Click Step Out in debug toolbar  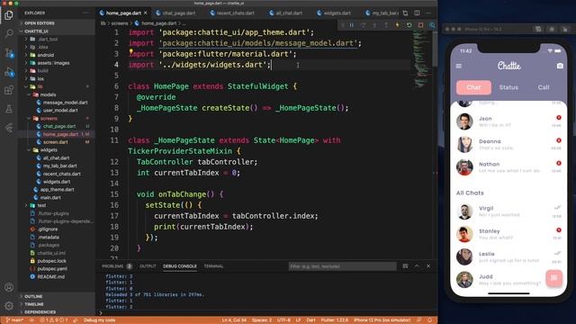coord(386,25)
